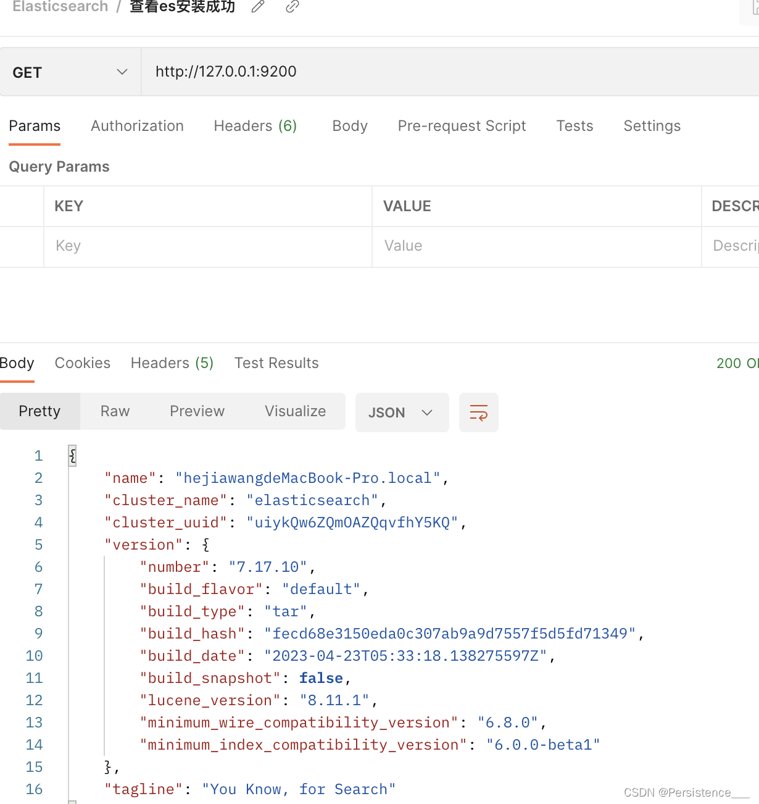Screen dimensions: 759x804
Task: Go to Pre-request Script tab
Action: tap(462, 126)
